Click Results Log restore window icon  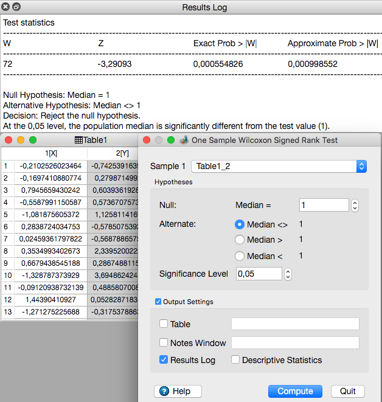point(16,7)
